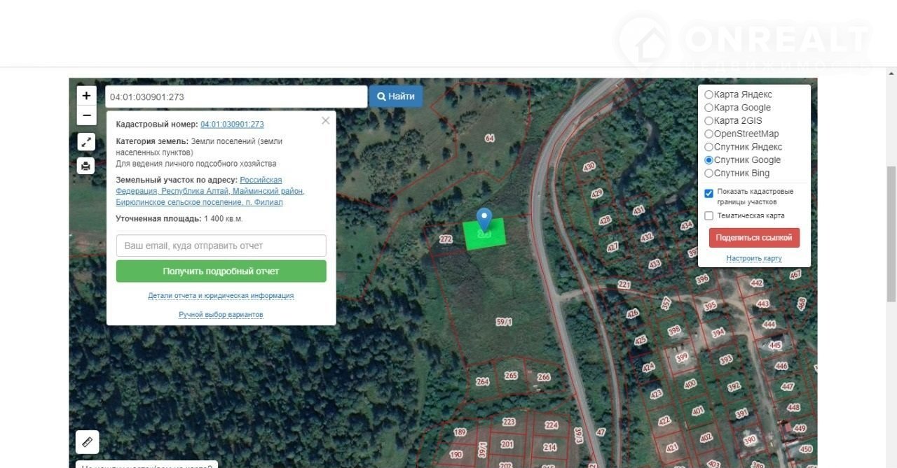
Task: Uncheck Показать кадастровые границы участков
Action: coord(708,193)
